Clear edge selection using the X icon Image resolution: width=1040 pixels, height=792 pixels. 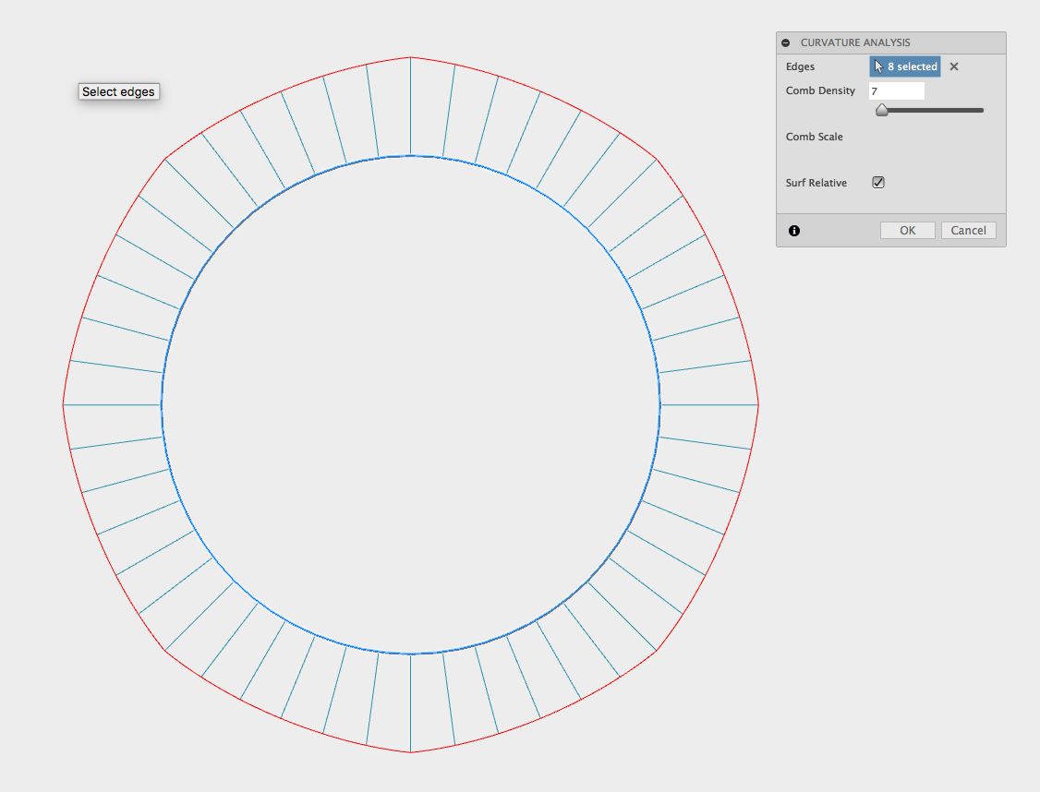[953, 66]
